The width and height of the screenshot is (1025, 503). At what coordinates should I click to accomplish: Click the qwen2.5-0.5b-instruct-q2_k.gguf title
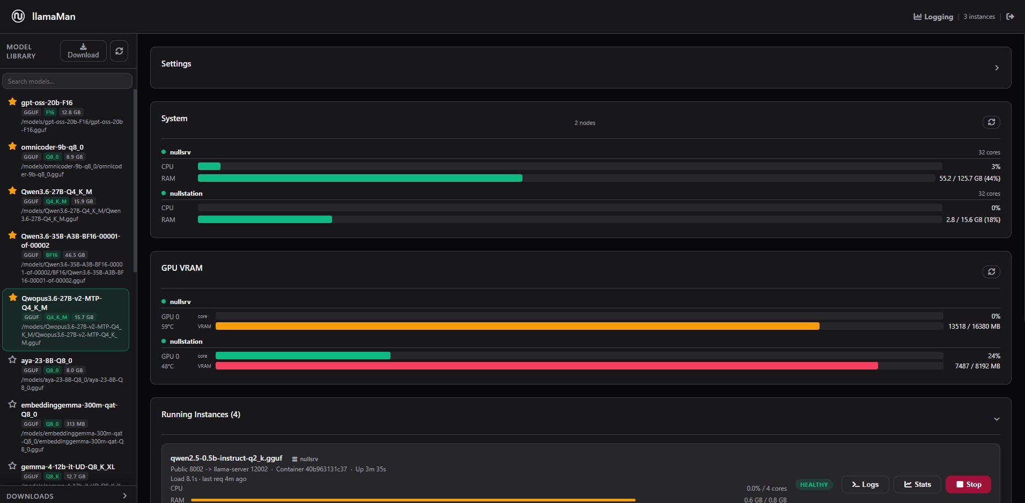coord(226,458)
